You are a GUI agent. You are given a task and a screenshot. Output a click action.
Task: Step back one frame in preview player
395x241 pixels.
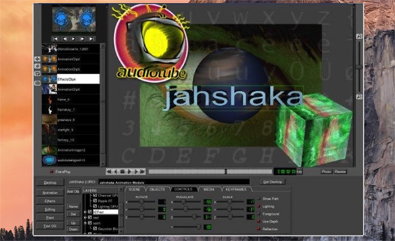(x=65, y=39)
